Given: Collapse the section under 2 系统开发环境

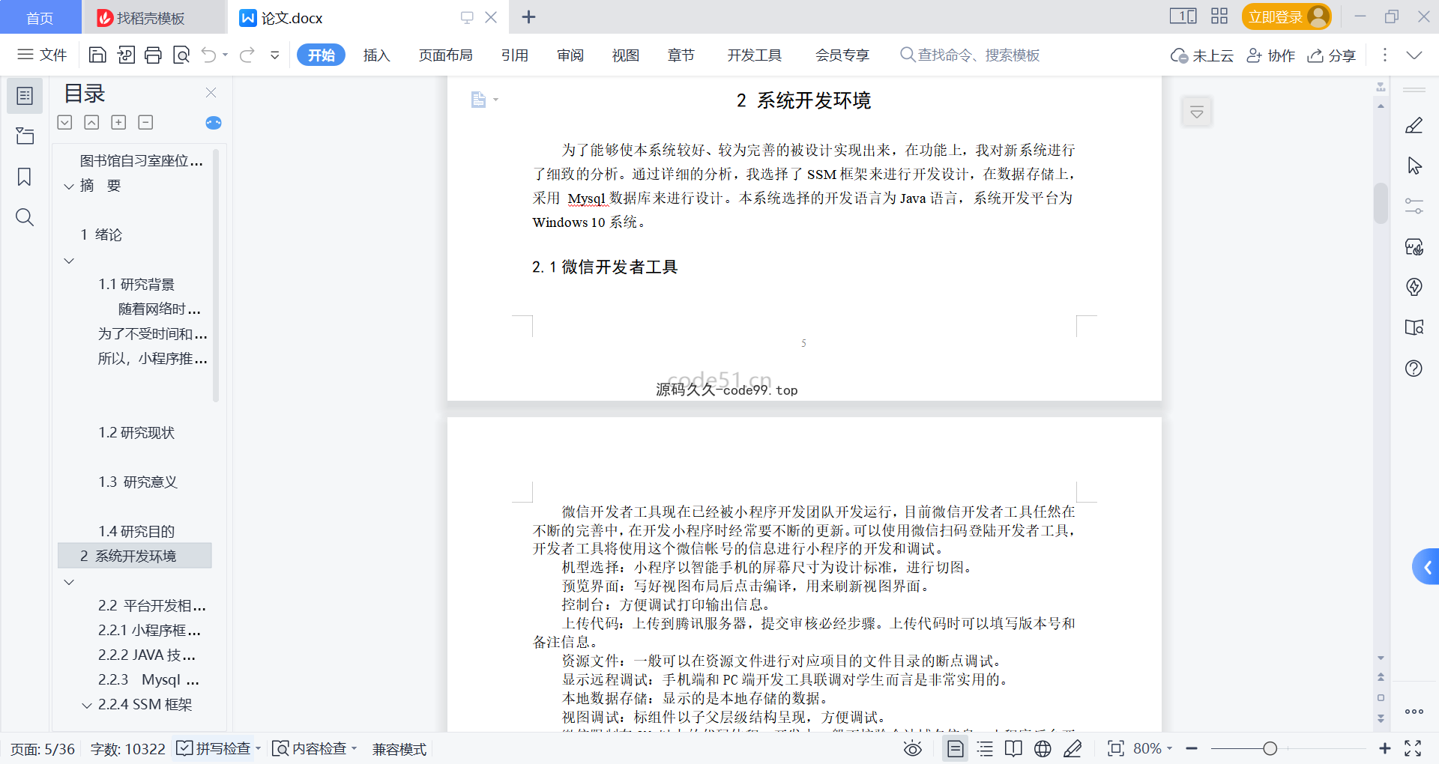Looking at the screenshot, I should [x=69, y=582].
